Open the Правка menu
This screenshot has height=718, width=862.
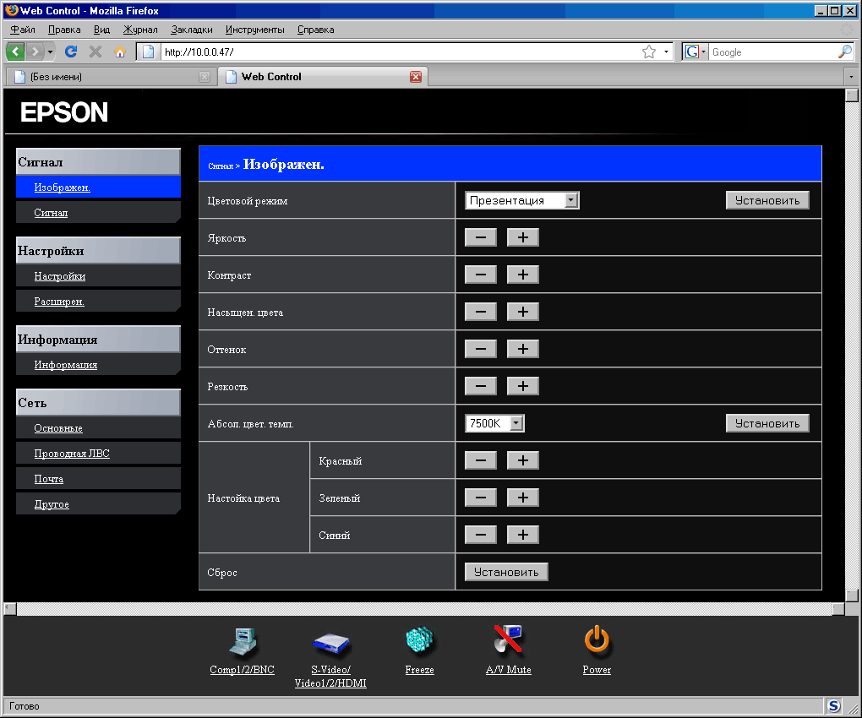click(x=64, y=30)
